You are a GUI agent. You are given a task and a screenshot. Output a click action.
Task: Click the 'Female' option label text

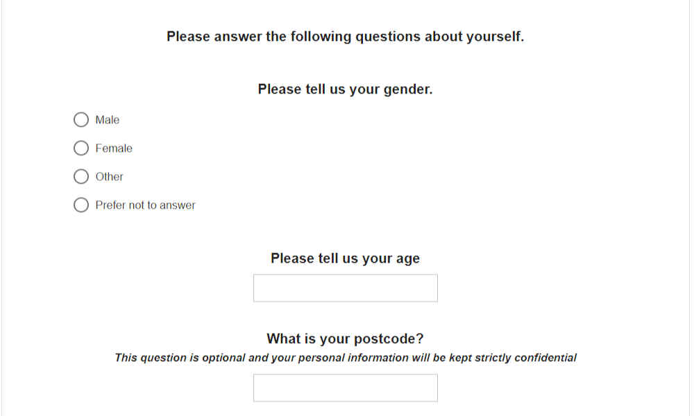pos(114,148)
